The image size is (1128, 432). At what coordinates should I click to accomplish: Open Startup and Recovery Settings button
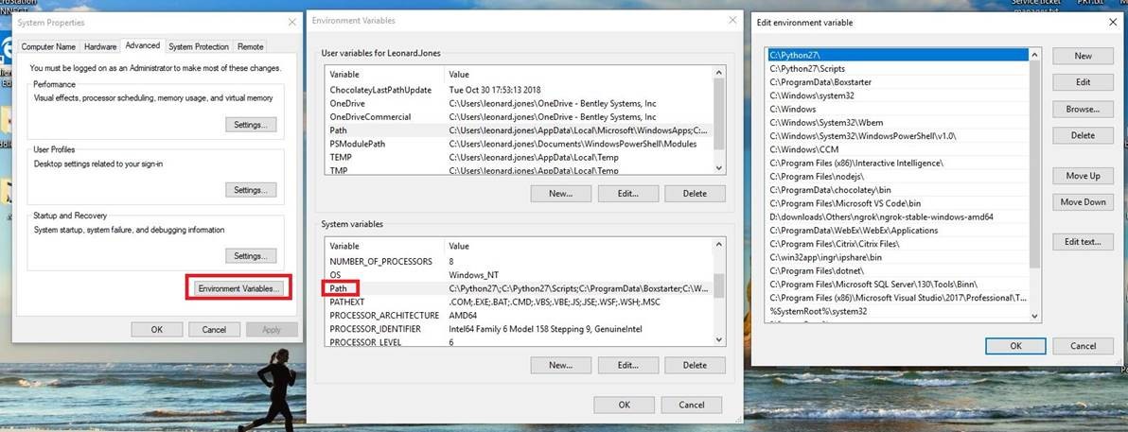click(251, 256)
